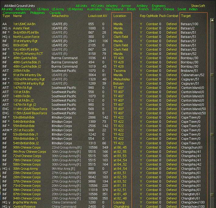Sort by Target column header
Image resolution: width=216 pixels, height=208 pixels.
(186, 16)
